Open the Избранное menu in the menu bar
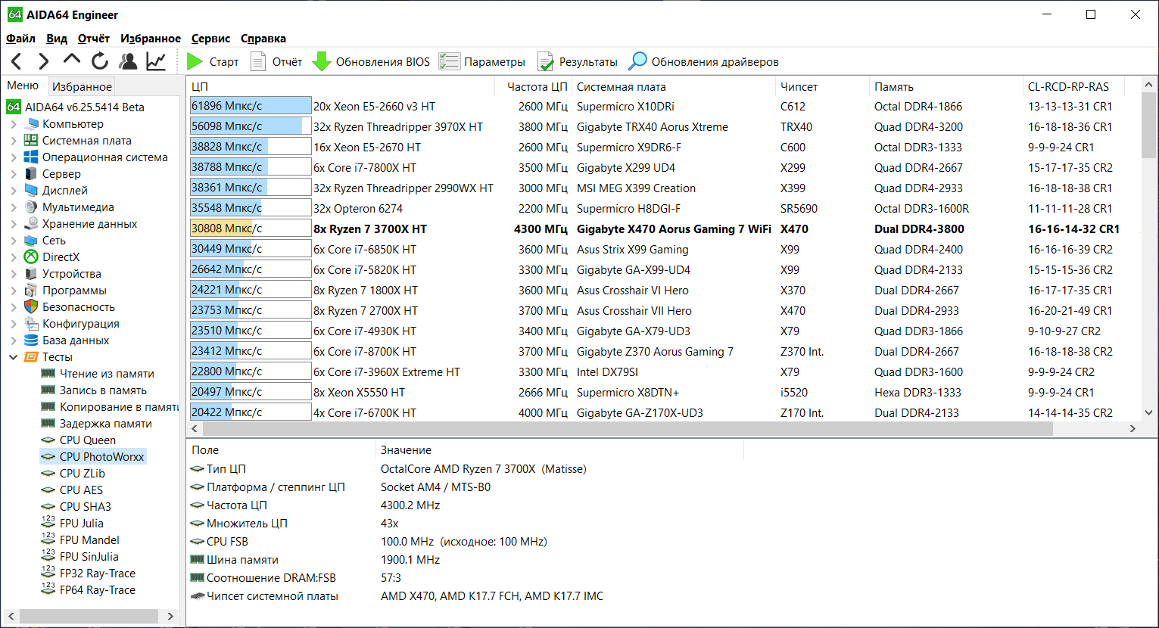 click(x=151, y=39)
